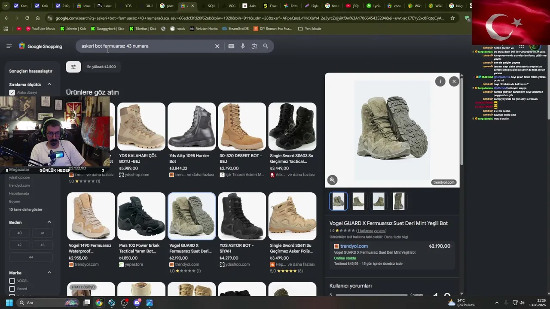
Task: Collapse the 'Sıralama ölçütü' section
Action: tap(49, 85)
